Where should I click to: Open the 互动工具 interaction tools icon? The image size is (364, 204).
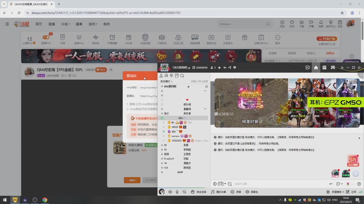click(178, 39)
